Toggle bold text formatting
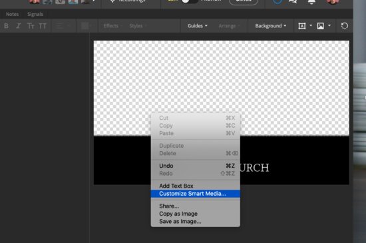This screenshot has width=366, height=243. (6, 26)
